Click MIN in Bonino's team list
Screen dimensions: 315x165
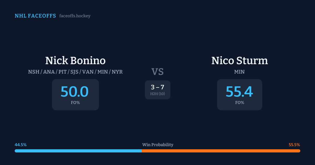103,72
